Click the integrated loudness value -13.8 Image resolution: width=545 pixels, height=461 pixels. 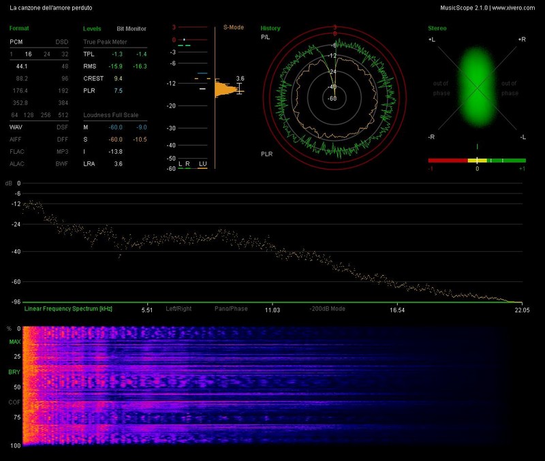pos(115,151)
